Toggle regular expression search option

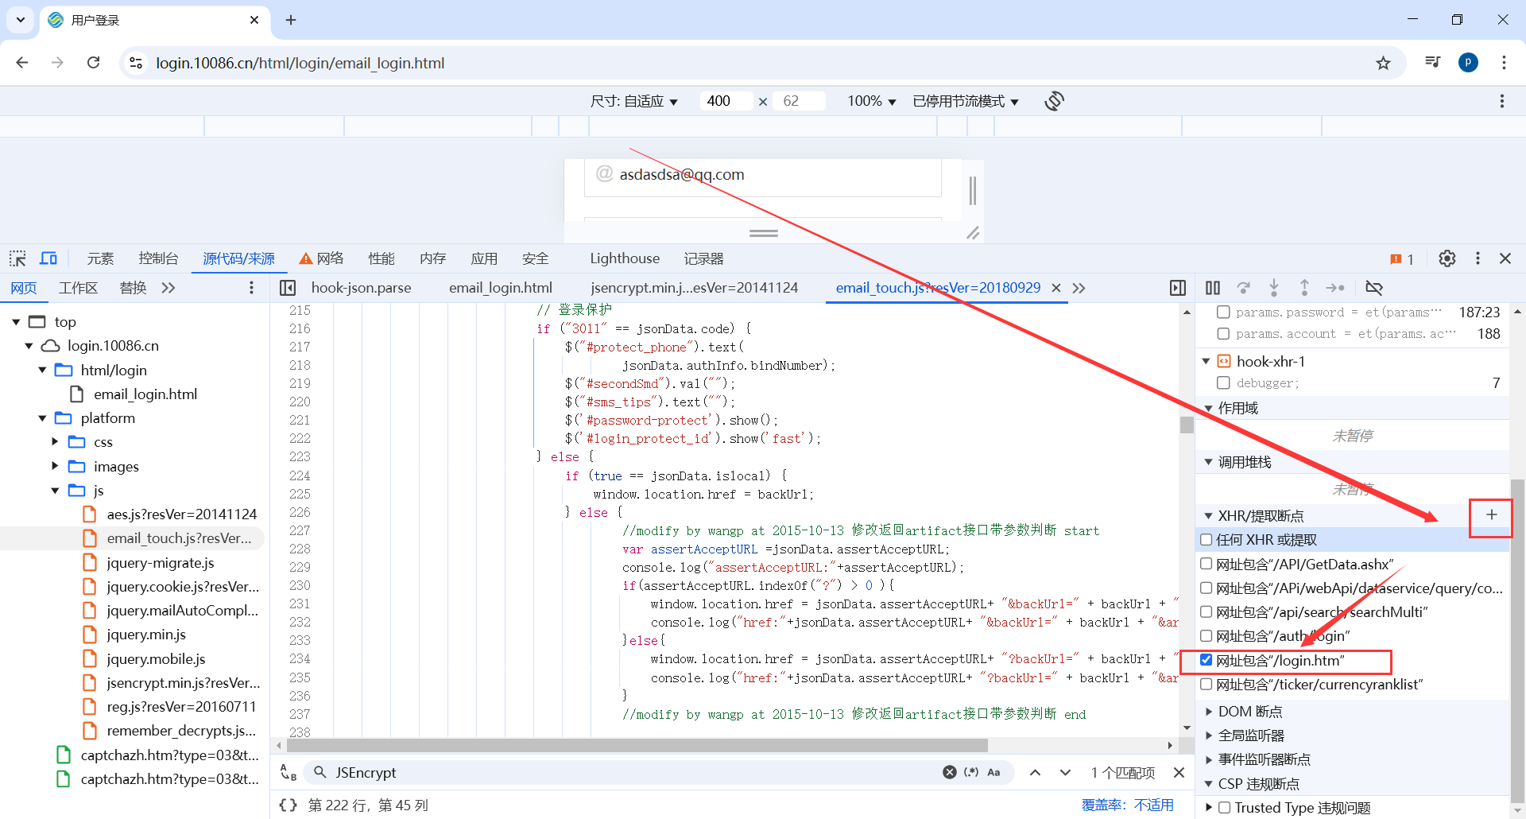tap(971, 772)
